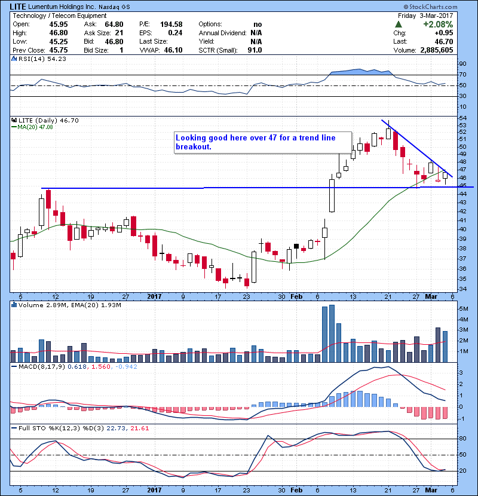Click the P/E value 194.58
Image resolution: width=478 pixels, height=496 pixels.
pos(171,25)
